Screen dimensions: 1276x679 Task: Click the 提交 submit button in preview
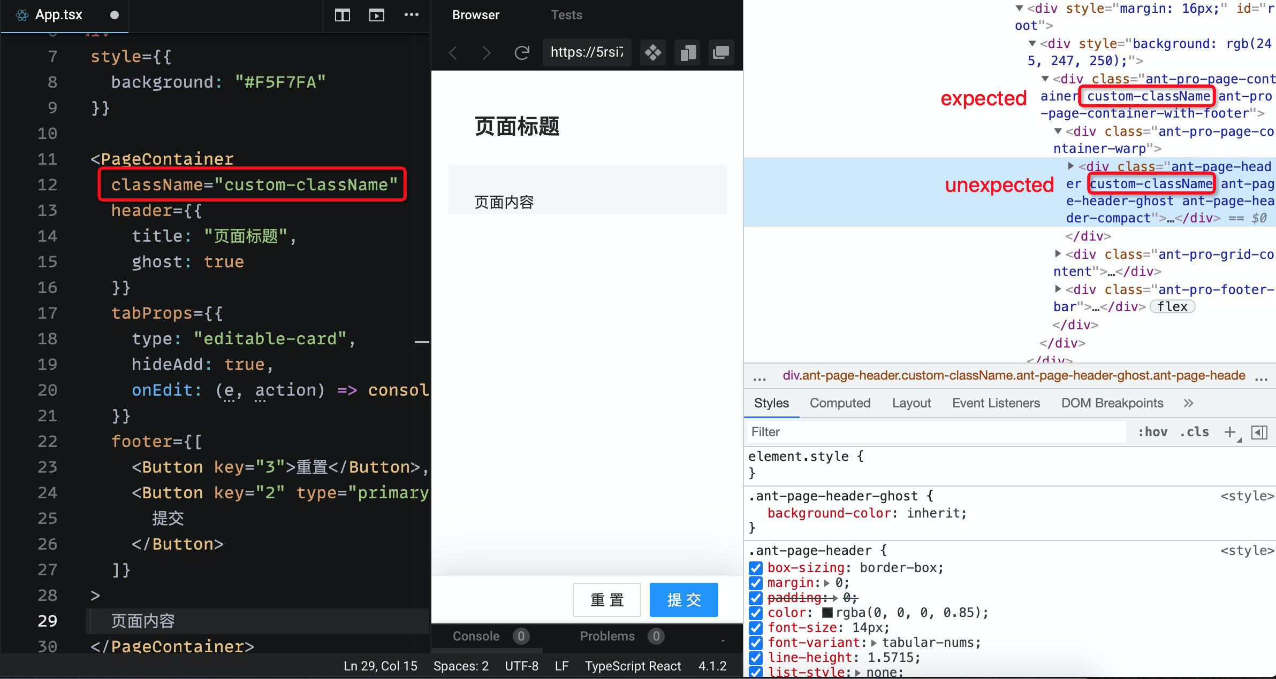pyautogui.click(x=683, y=600)
